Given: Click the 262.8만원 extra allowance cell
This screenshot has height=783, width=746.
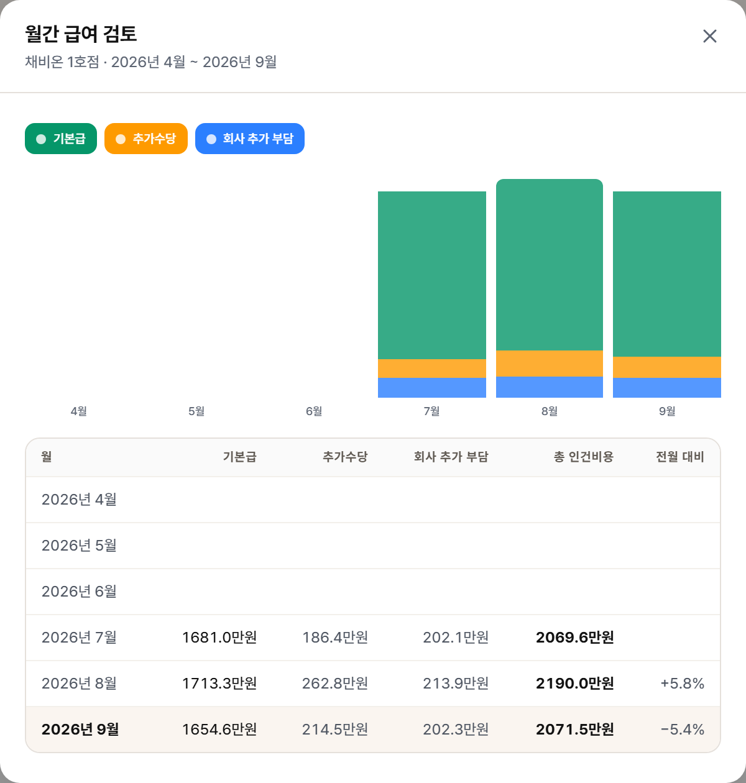Looking at the screenshot, I should pos(335,684).
